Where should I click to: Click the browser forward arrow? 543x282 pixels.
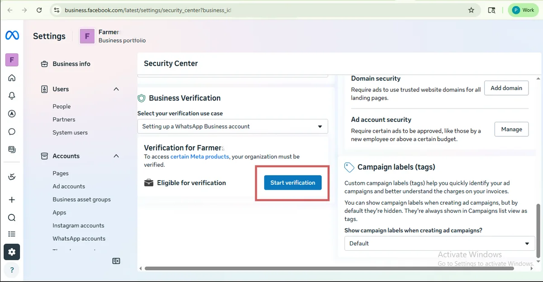point(24,10)
